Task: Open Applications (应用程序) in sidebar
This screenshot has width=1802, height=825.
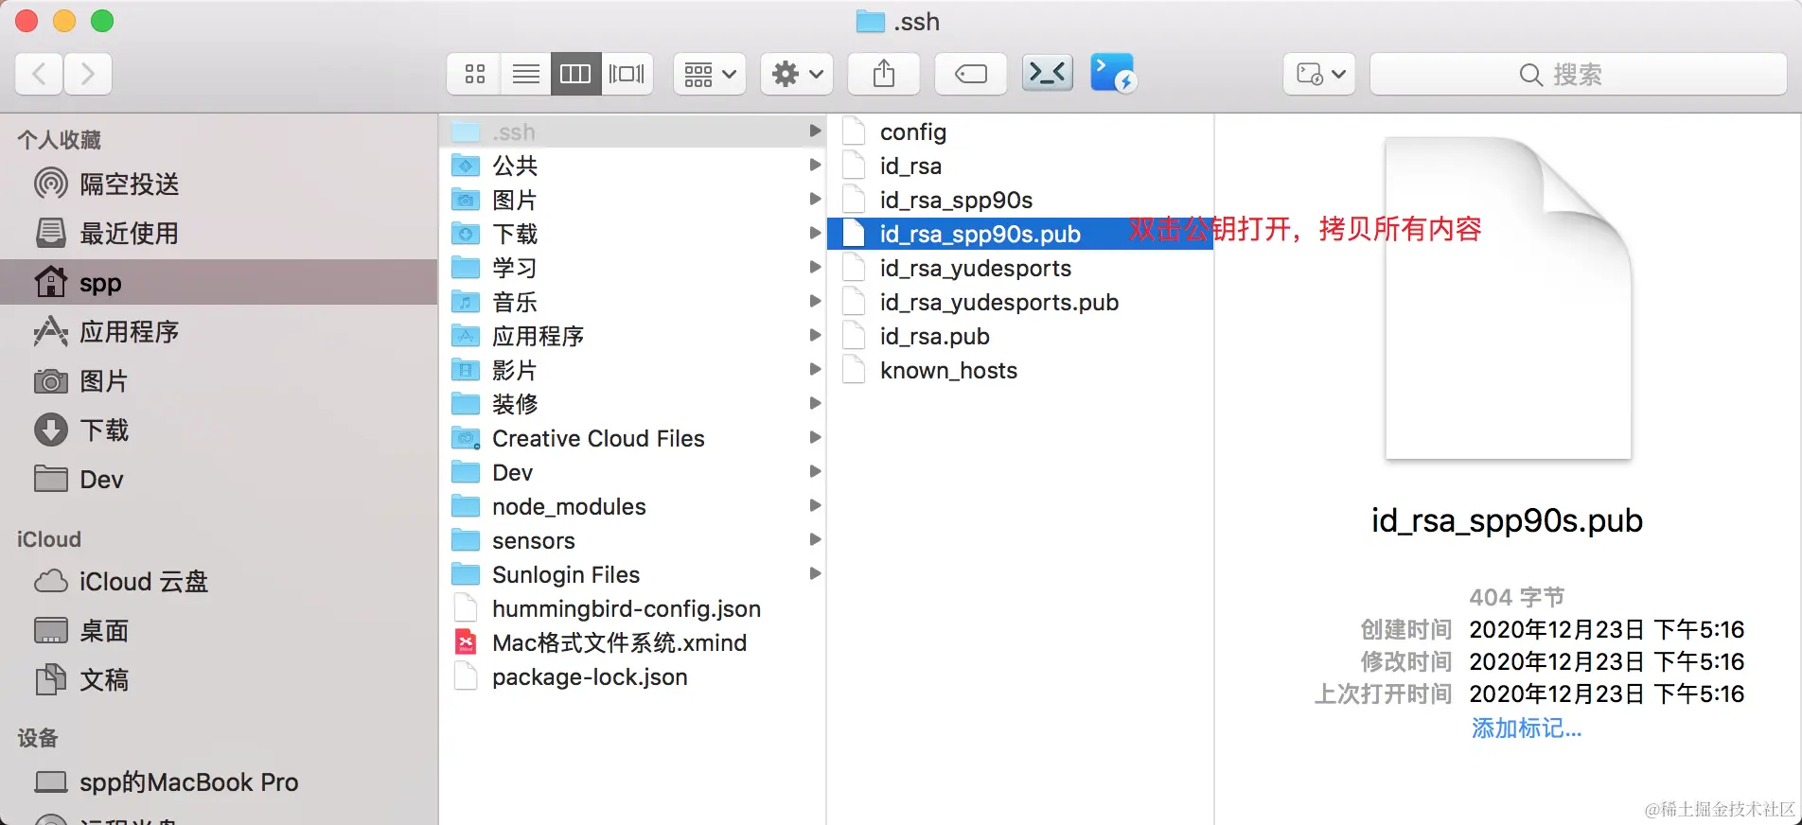Action: tap(219, 331)
